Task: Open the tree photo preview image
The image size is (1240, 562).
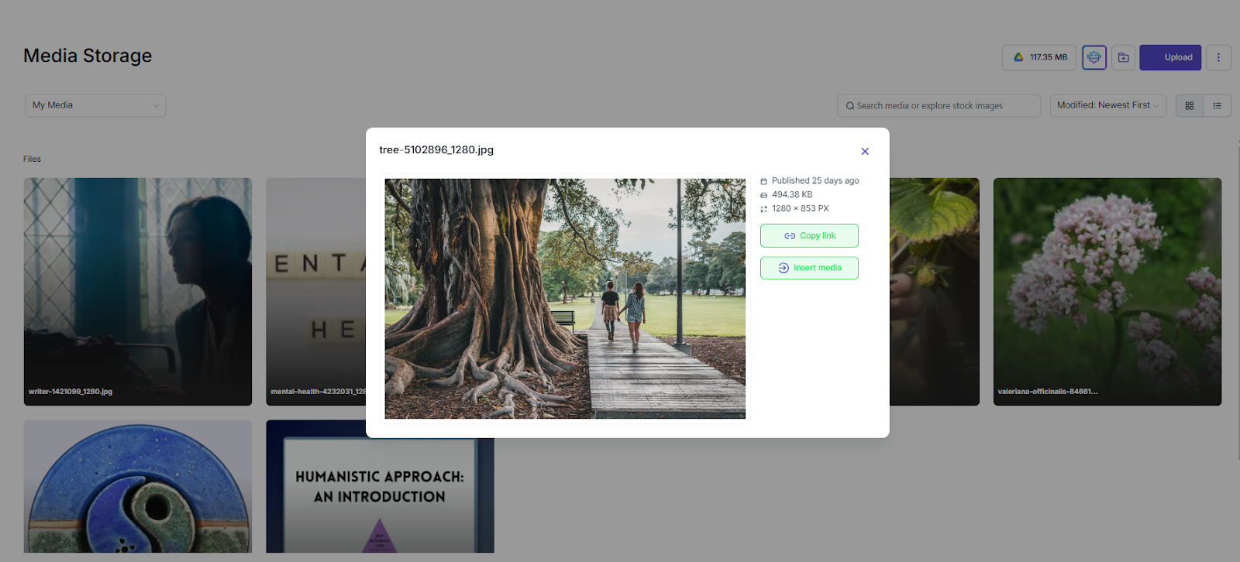Action: tap(565, 299)
